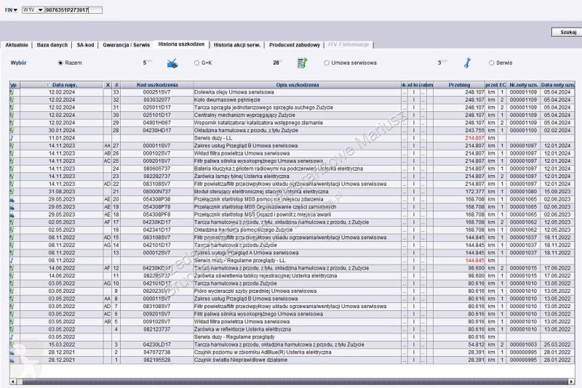The width and height of the screenshot is (582, 388).
Task: Sort by Data napr. column header
Action: click(x=62, y=85)
